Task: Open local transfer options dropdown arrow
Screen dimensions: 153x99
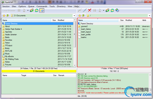Action: (x=28, y=10)
